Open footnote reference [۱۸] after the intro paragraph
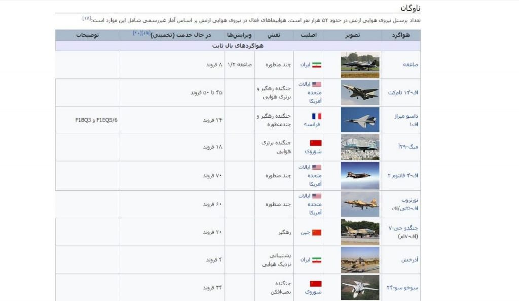The width and height of the screenshot is (519, 301). [x=87, y=18]
